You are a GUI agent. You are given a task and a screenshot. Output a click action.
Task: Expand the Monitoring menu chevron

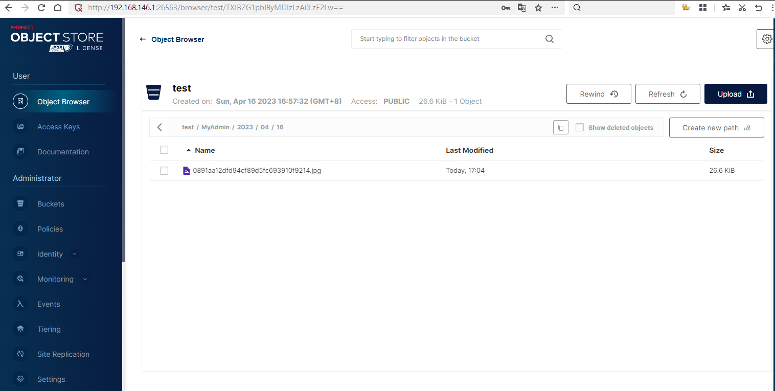click(x=85, y=279)
